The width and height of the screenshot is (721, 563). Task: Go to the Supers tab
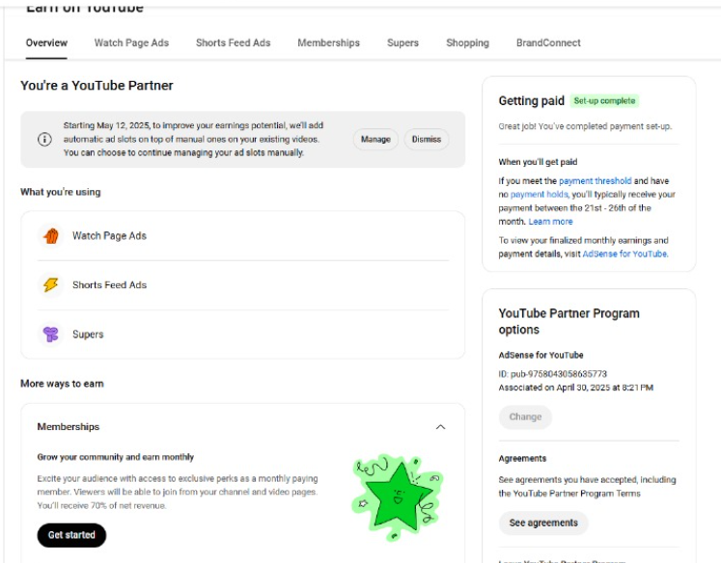[x=402, y=42]
